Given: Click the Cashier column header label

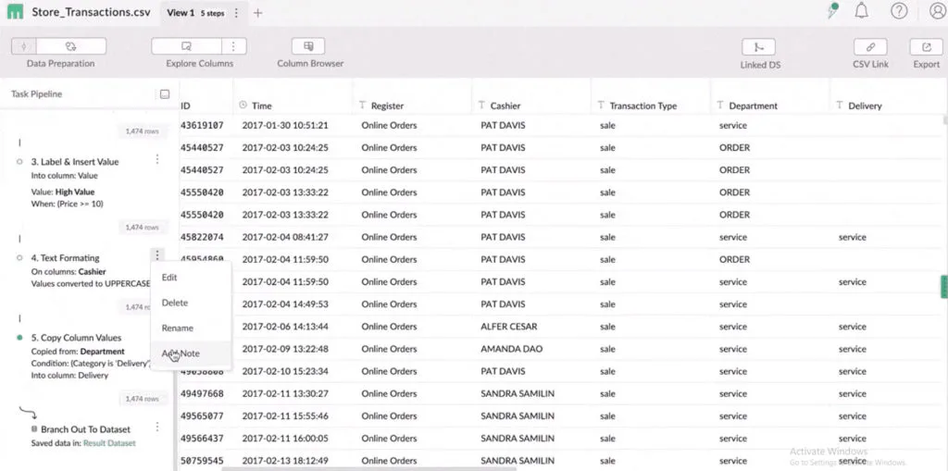Looking at the screenshot, I should [x=505, y=105].
